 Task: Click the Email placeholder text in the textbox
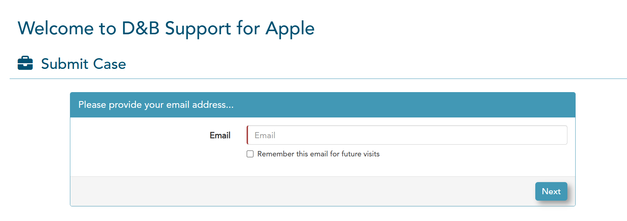click(x=265, y=135)
